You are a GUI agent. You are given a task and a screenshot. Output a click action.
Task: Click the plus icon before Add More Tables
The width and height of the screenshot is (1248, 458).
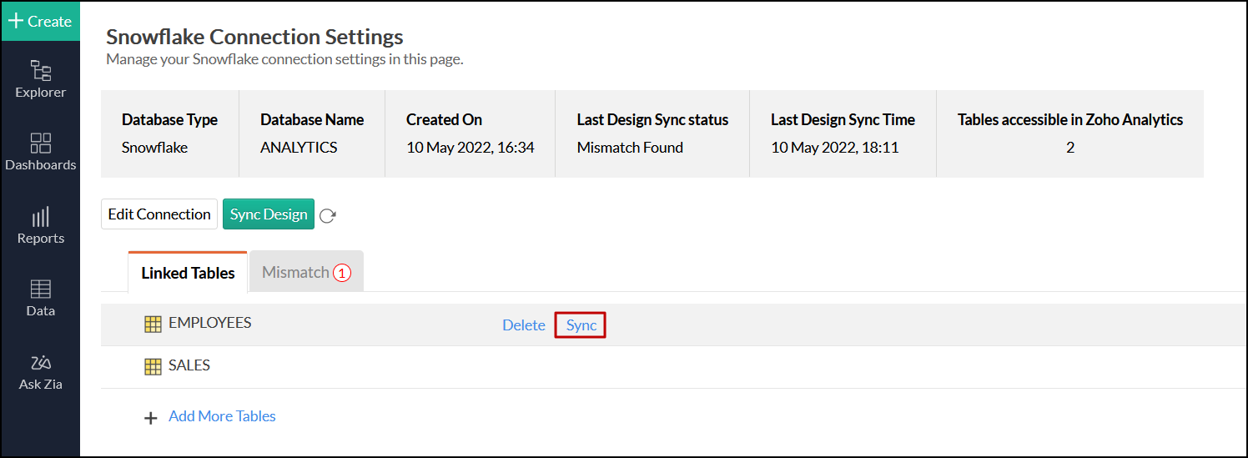coord(151,418)
